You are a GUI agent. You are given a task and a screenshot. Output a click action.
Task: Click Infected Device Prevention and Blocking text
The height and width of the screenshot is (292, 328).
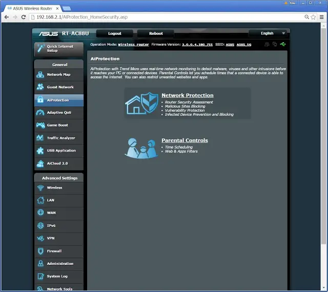199,114
